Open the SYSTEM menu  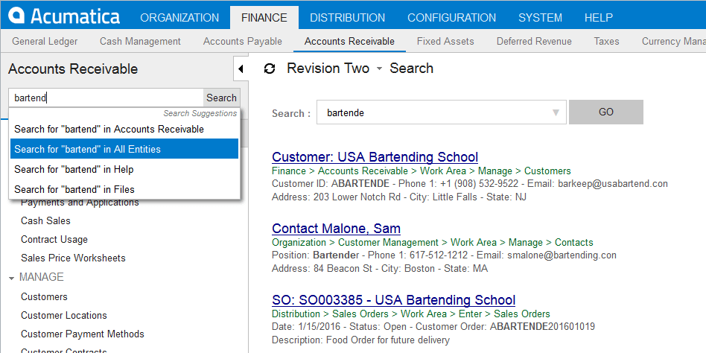pos(541,18)
